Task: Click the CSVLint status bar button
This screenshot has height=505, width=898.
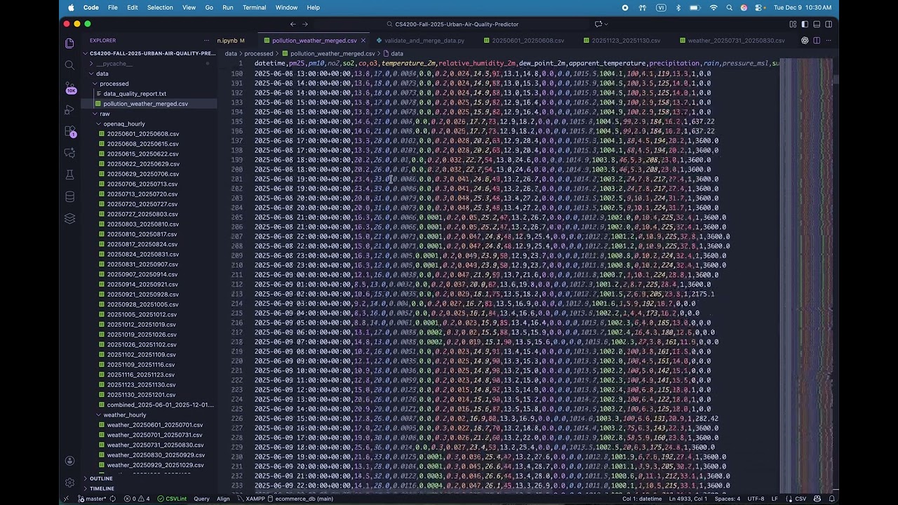Action: tap(172, 499)
